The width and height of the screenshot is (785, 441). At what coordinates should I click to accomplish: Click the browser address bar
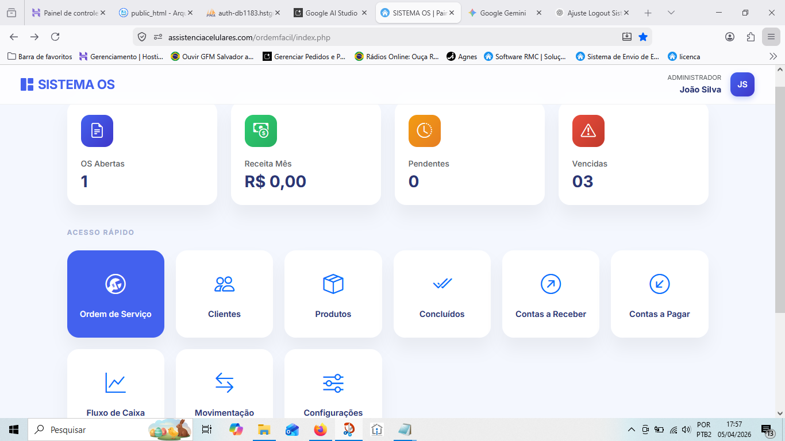coord(391,37)
